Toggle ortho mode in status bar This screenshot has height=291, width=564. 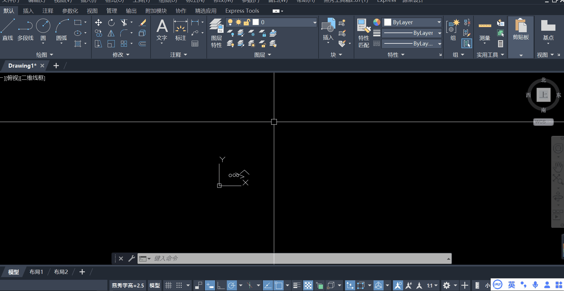(221, 285)
